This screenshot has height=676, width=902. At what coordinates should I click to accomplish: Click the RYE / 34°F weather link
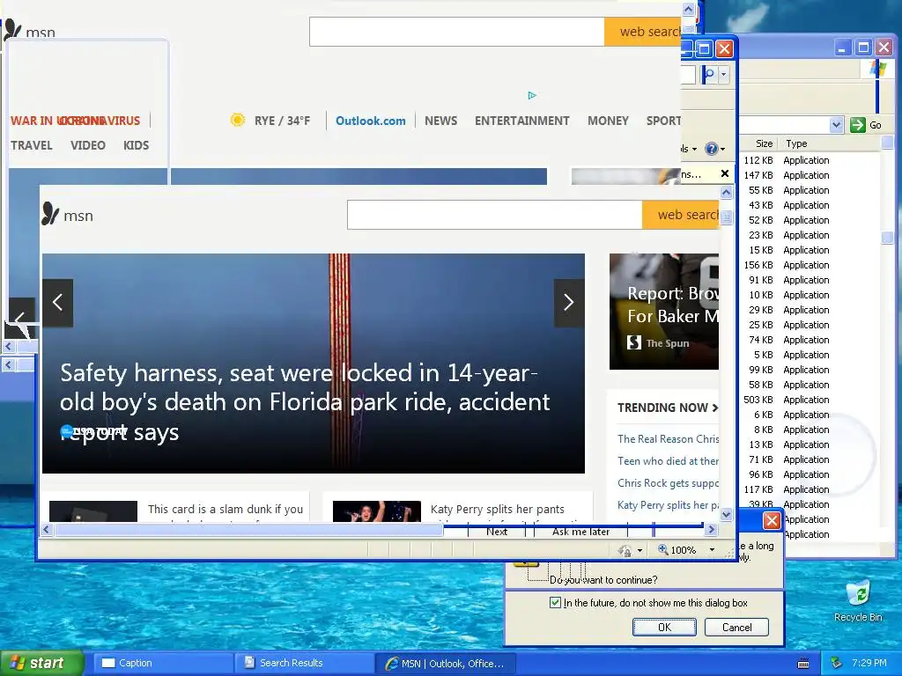coord(282,121)
